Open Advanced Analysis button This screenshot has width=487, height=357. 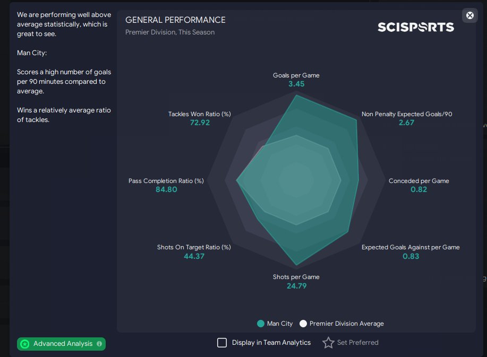61,344
